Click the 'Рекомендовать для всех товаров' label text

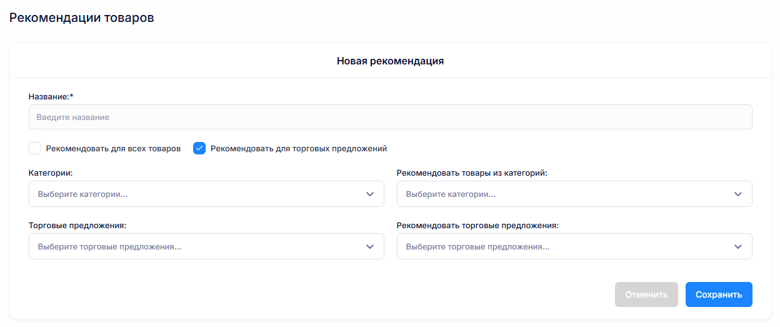(113, 149)
